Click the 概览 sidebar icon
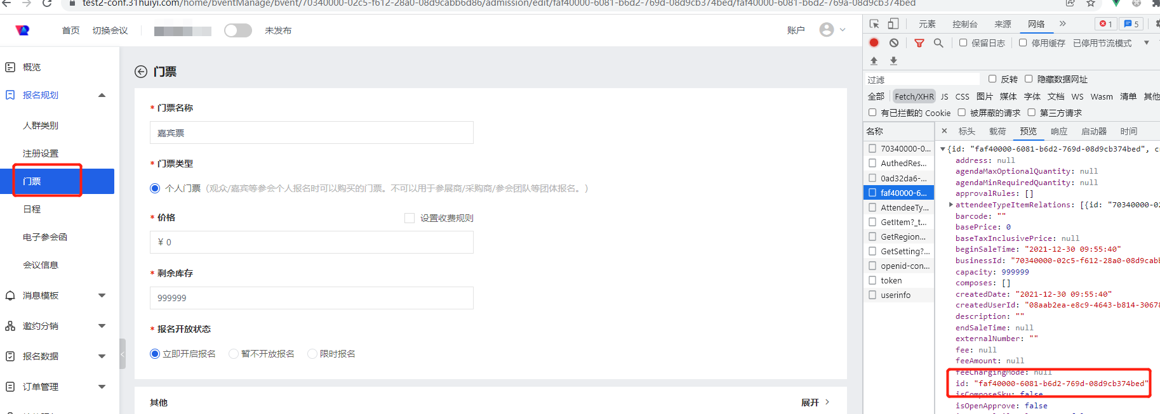 (10, 67)
